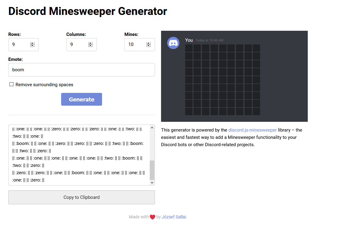The width and height of the screenshot is (364, 229).
Task: Click inside the Emote input field
Action: (x=82, y=69)
